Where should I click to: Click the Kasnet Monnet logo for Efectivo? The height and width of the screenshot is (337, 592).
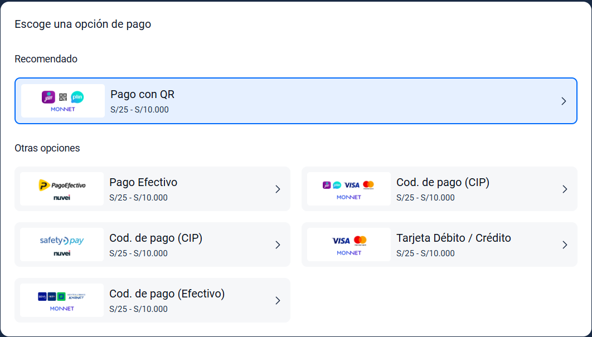point(62,300)
